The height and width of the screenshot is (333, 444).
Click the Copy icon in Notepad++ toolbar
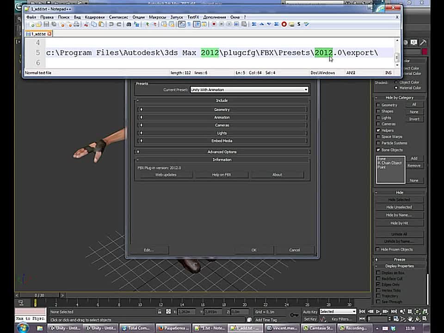(x=93, y=25)
